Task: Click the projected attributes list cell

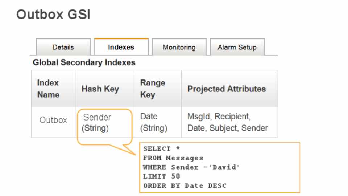Action: 228,122
